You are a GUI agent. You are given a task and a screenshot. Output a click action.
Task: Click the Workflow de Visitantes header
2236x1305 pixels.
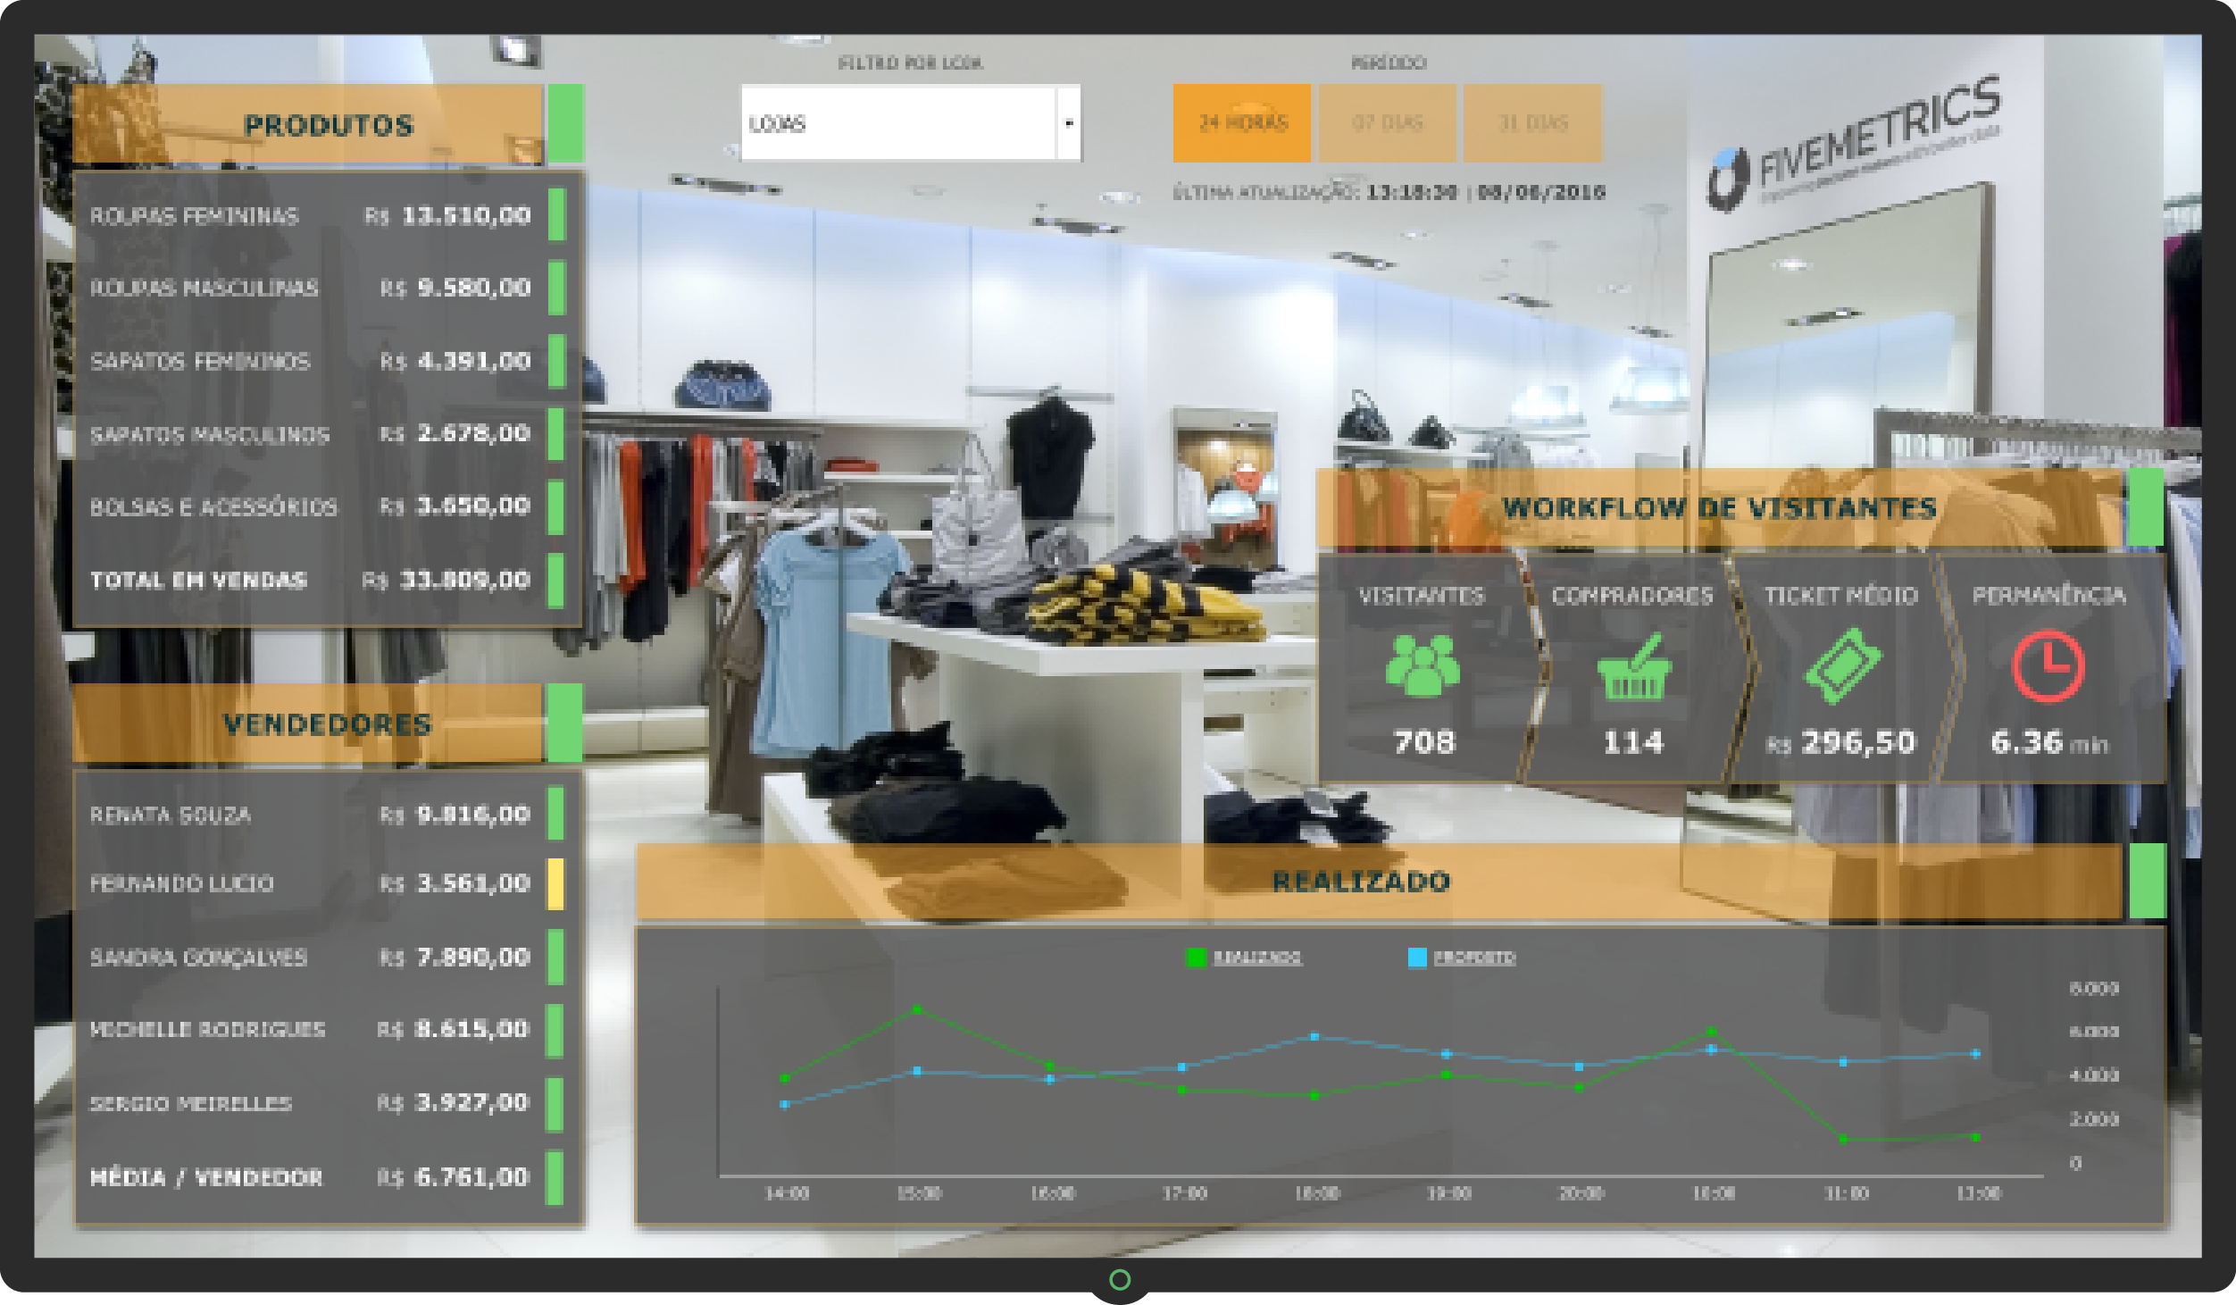[x=1721, y=507]
